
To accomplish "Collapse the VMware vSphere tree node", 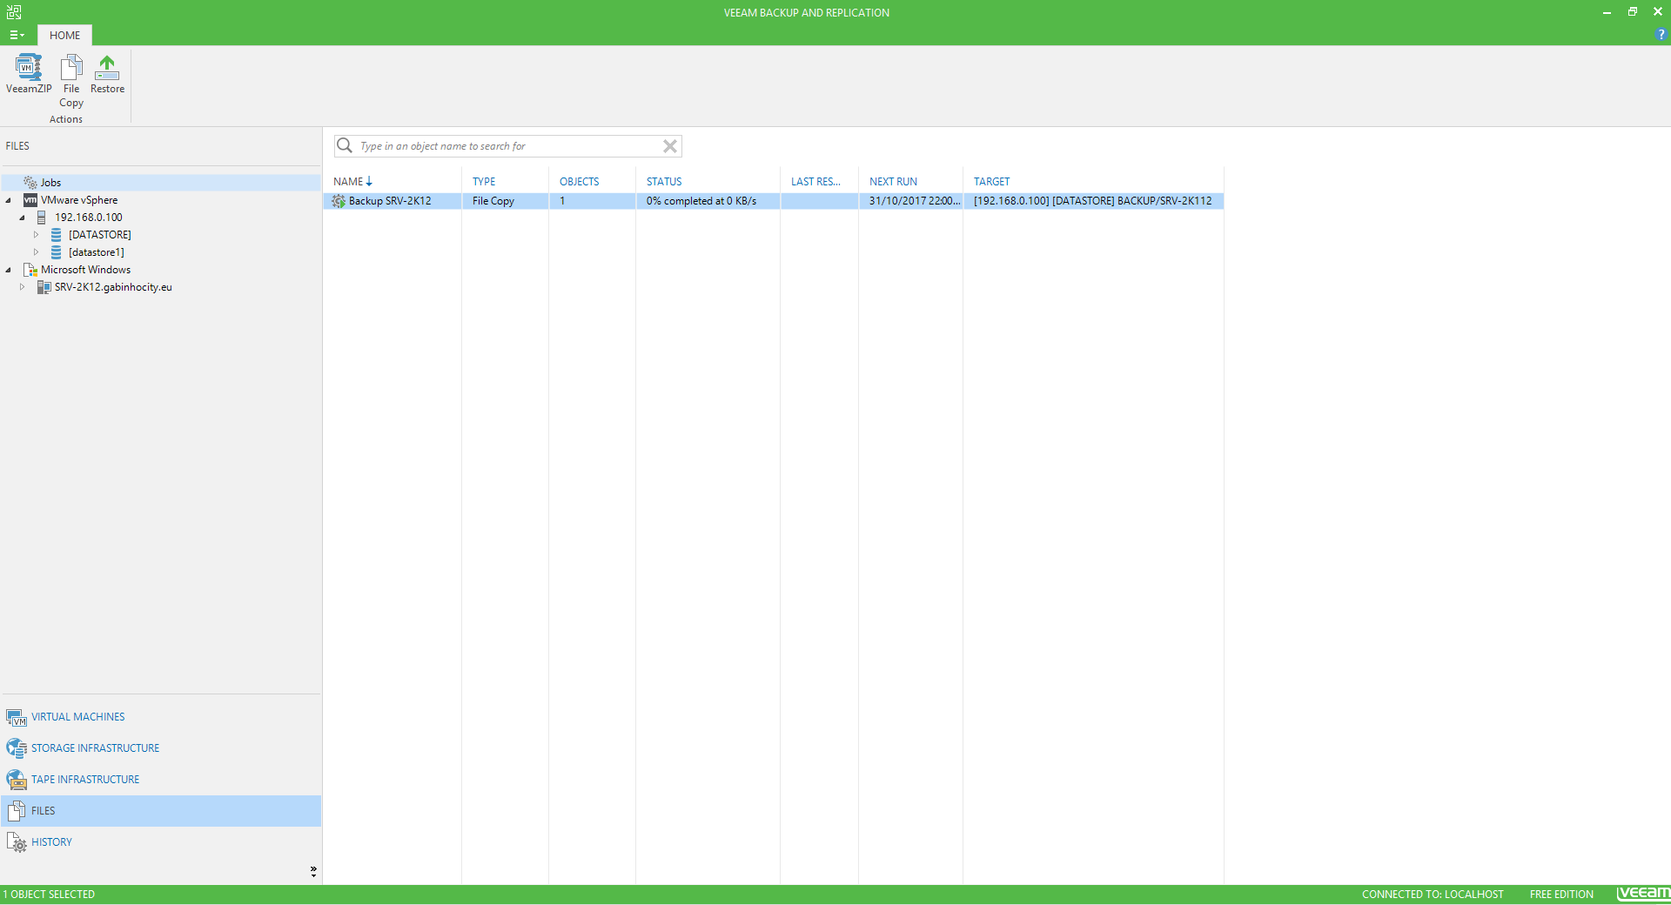I will 9,200.
